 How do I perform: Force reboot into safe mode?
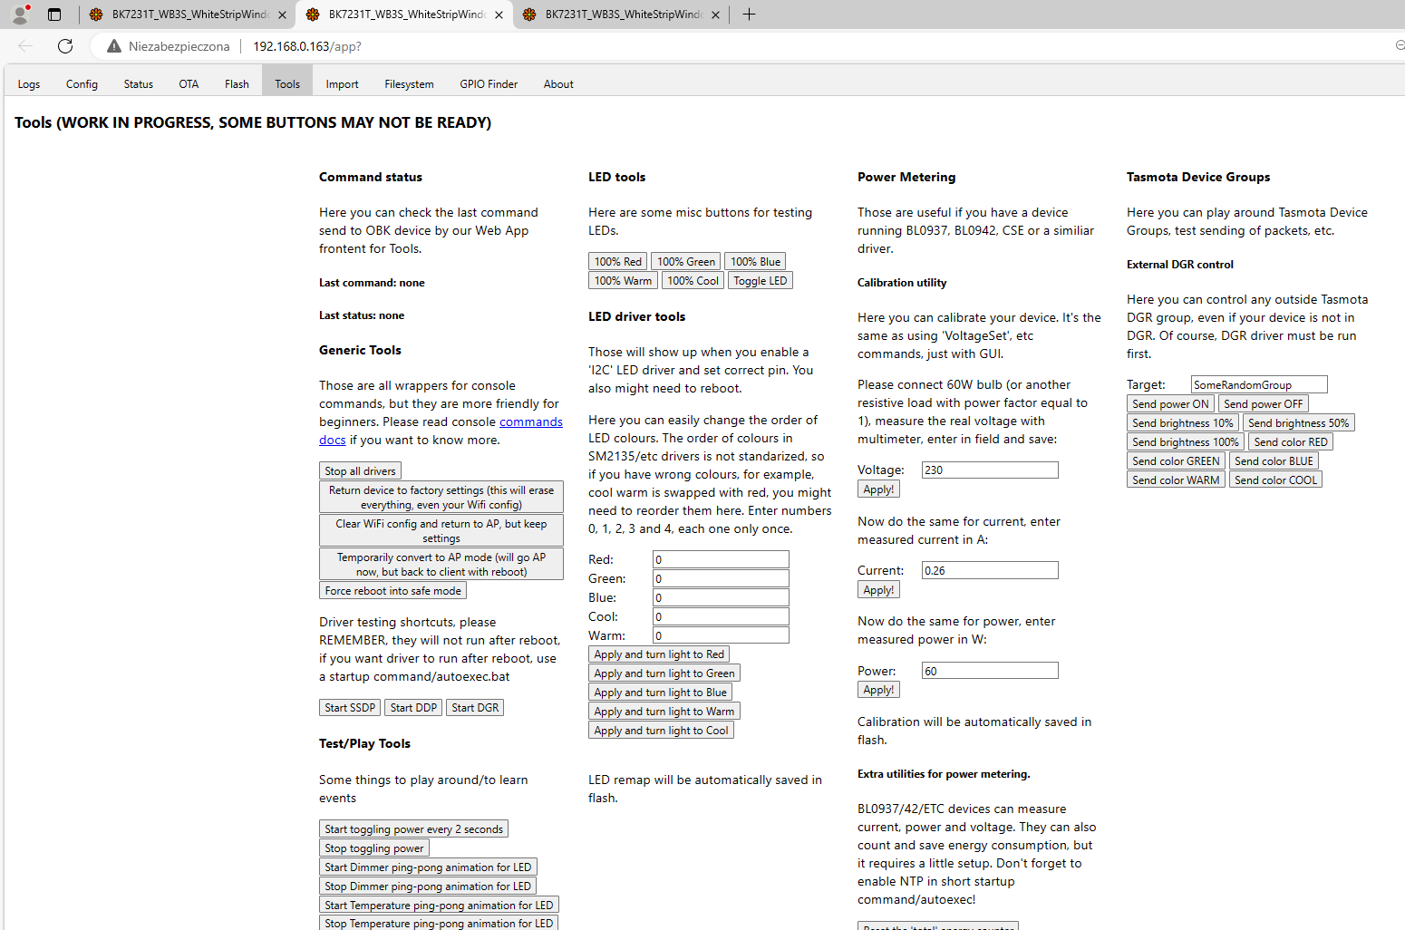pos(393,591)
